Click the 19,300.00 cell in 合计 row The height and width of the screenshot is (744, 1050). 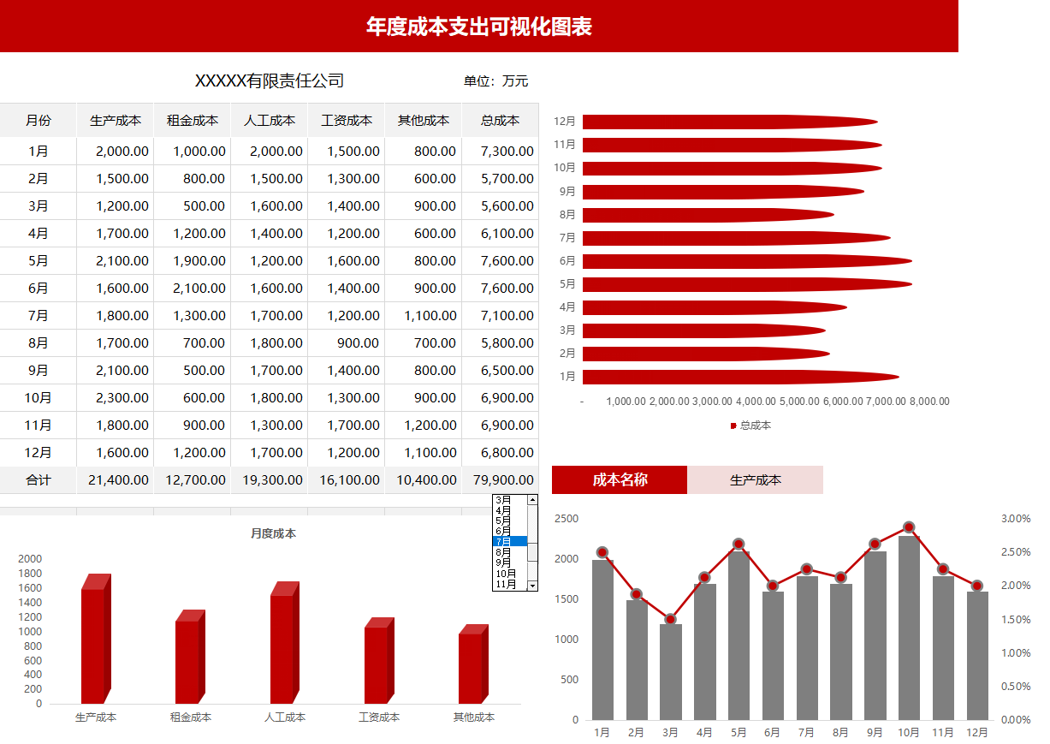(x=270, y=480)
